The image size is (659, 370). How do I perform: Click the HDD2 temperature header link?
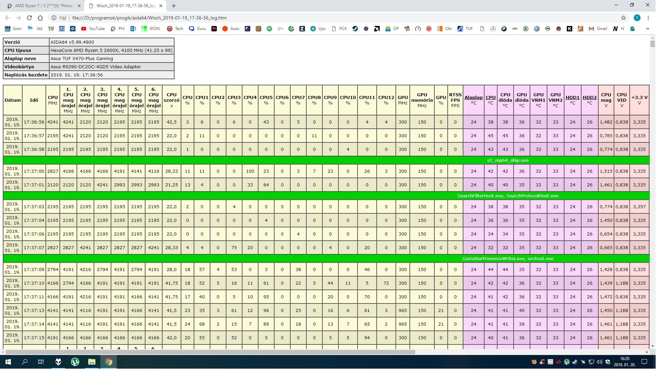(589, 98)
